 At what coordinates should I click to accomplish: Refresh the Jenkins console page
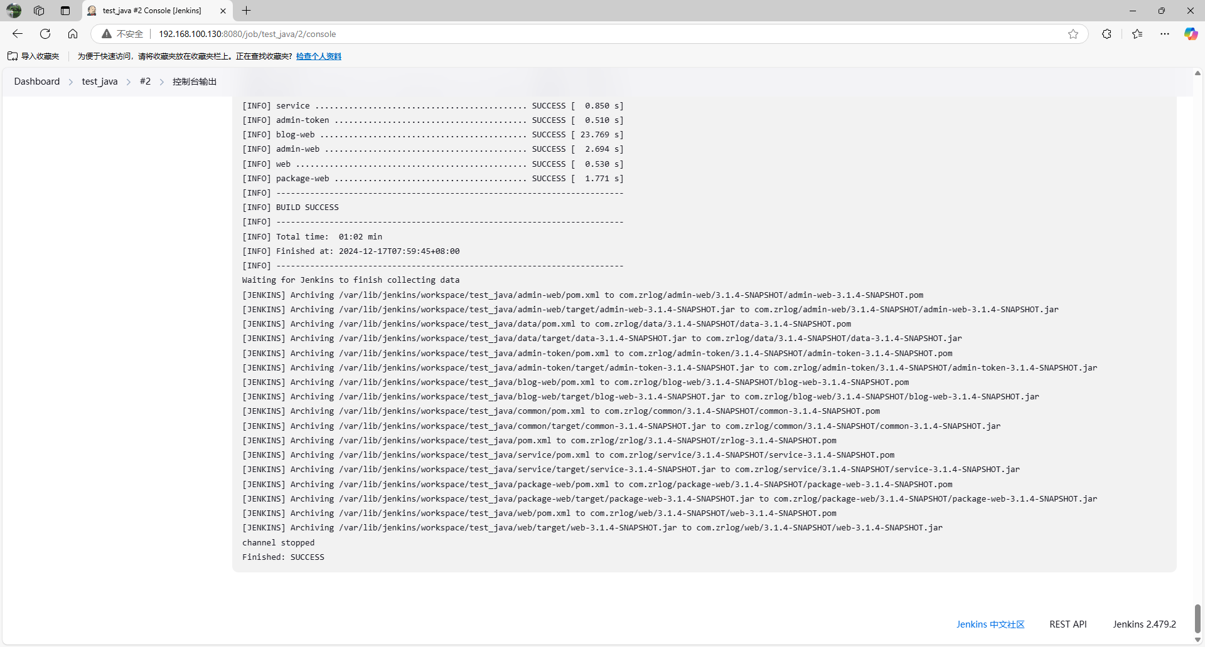(x=45, y=34)
